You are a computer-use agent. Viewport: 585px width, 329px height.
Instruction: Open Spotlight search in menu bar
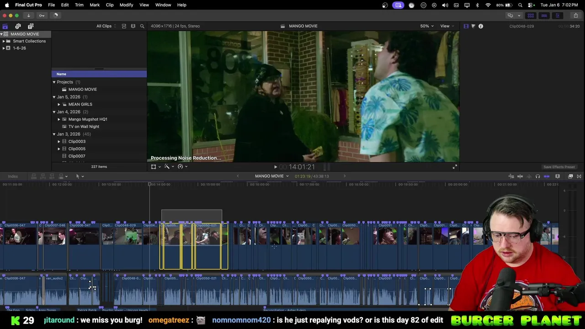pyautogui.click(x=520, y=5)
